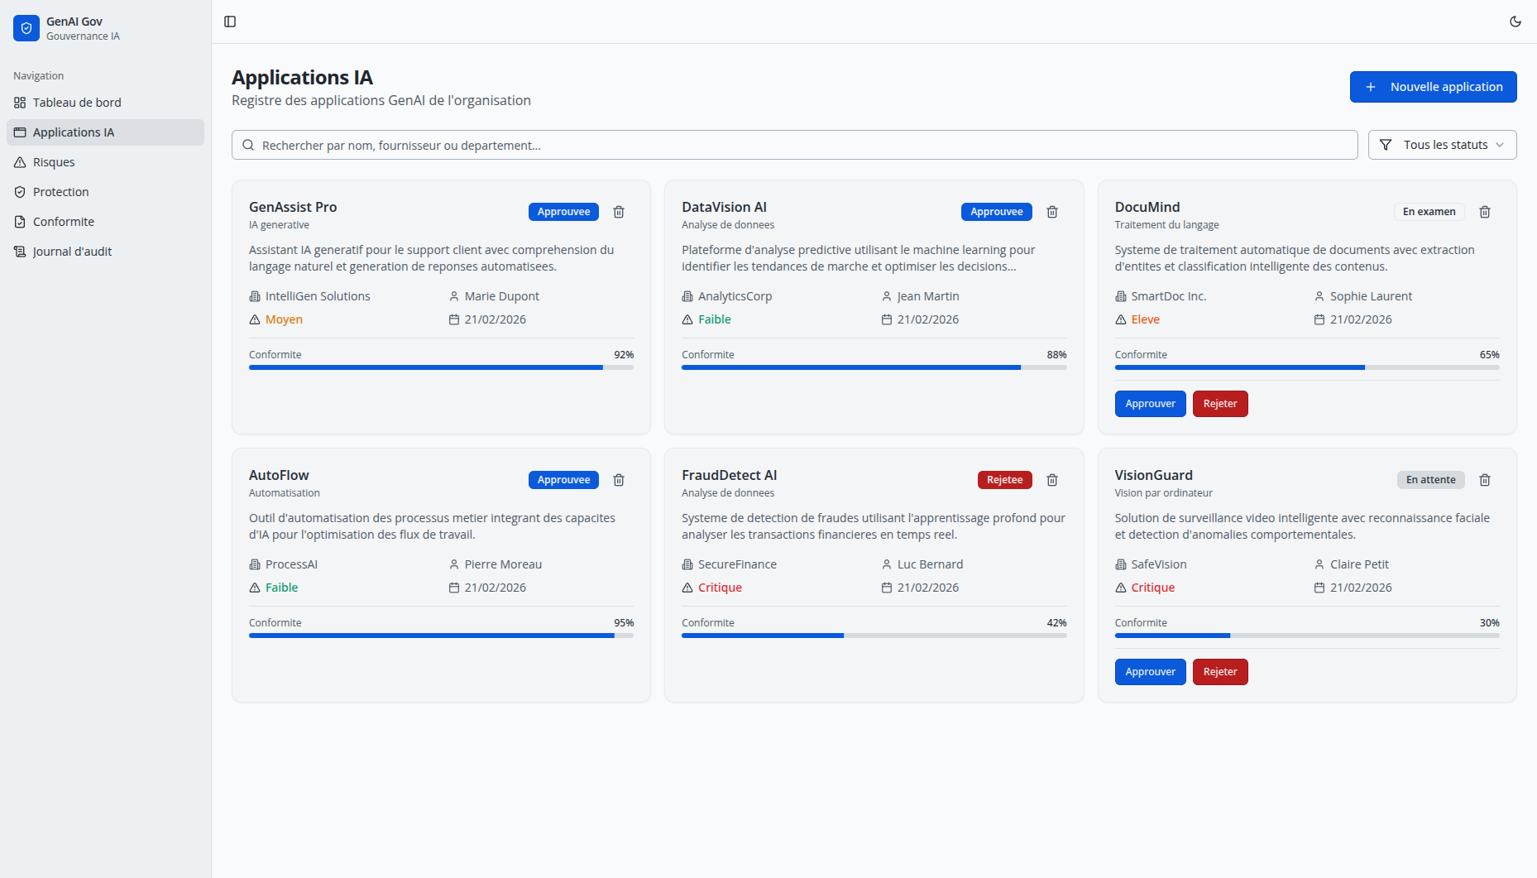Screen dimensions: 1537x878
Task: Delete the GenAssist Pro application
Action: (x=619, y=212)
